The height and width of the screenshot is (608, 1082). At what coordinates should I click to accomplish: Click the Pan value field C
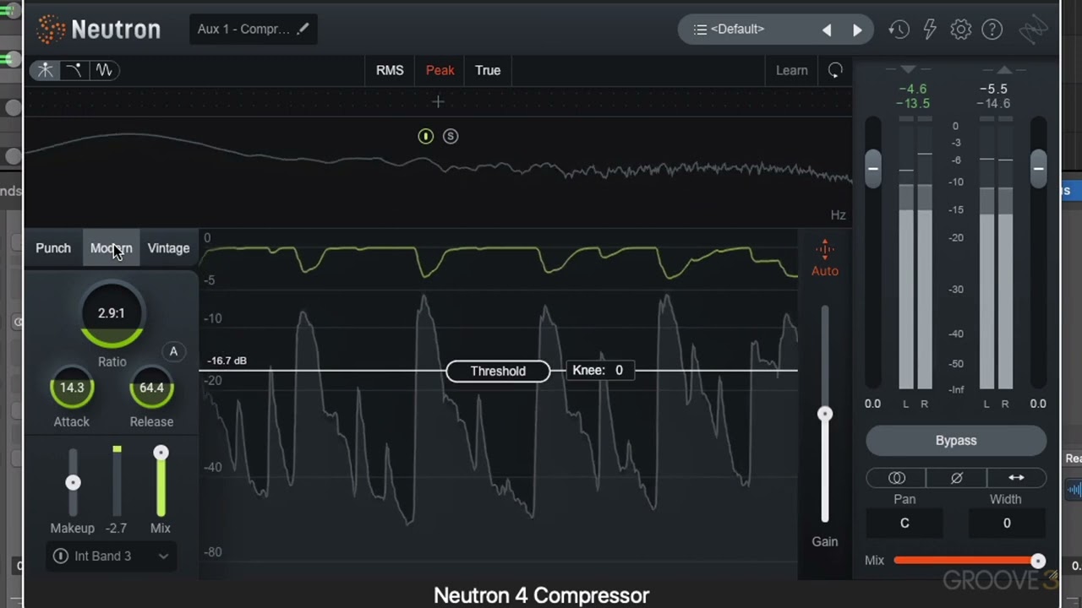tap(904, 524)
